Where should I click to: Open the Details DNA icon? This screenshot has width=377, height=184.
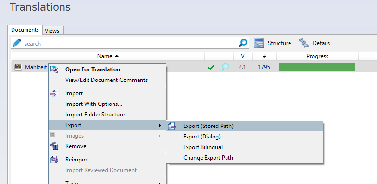pos(304,43)
